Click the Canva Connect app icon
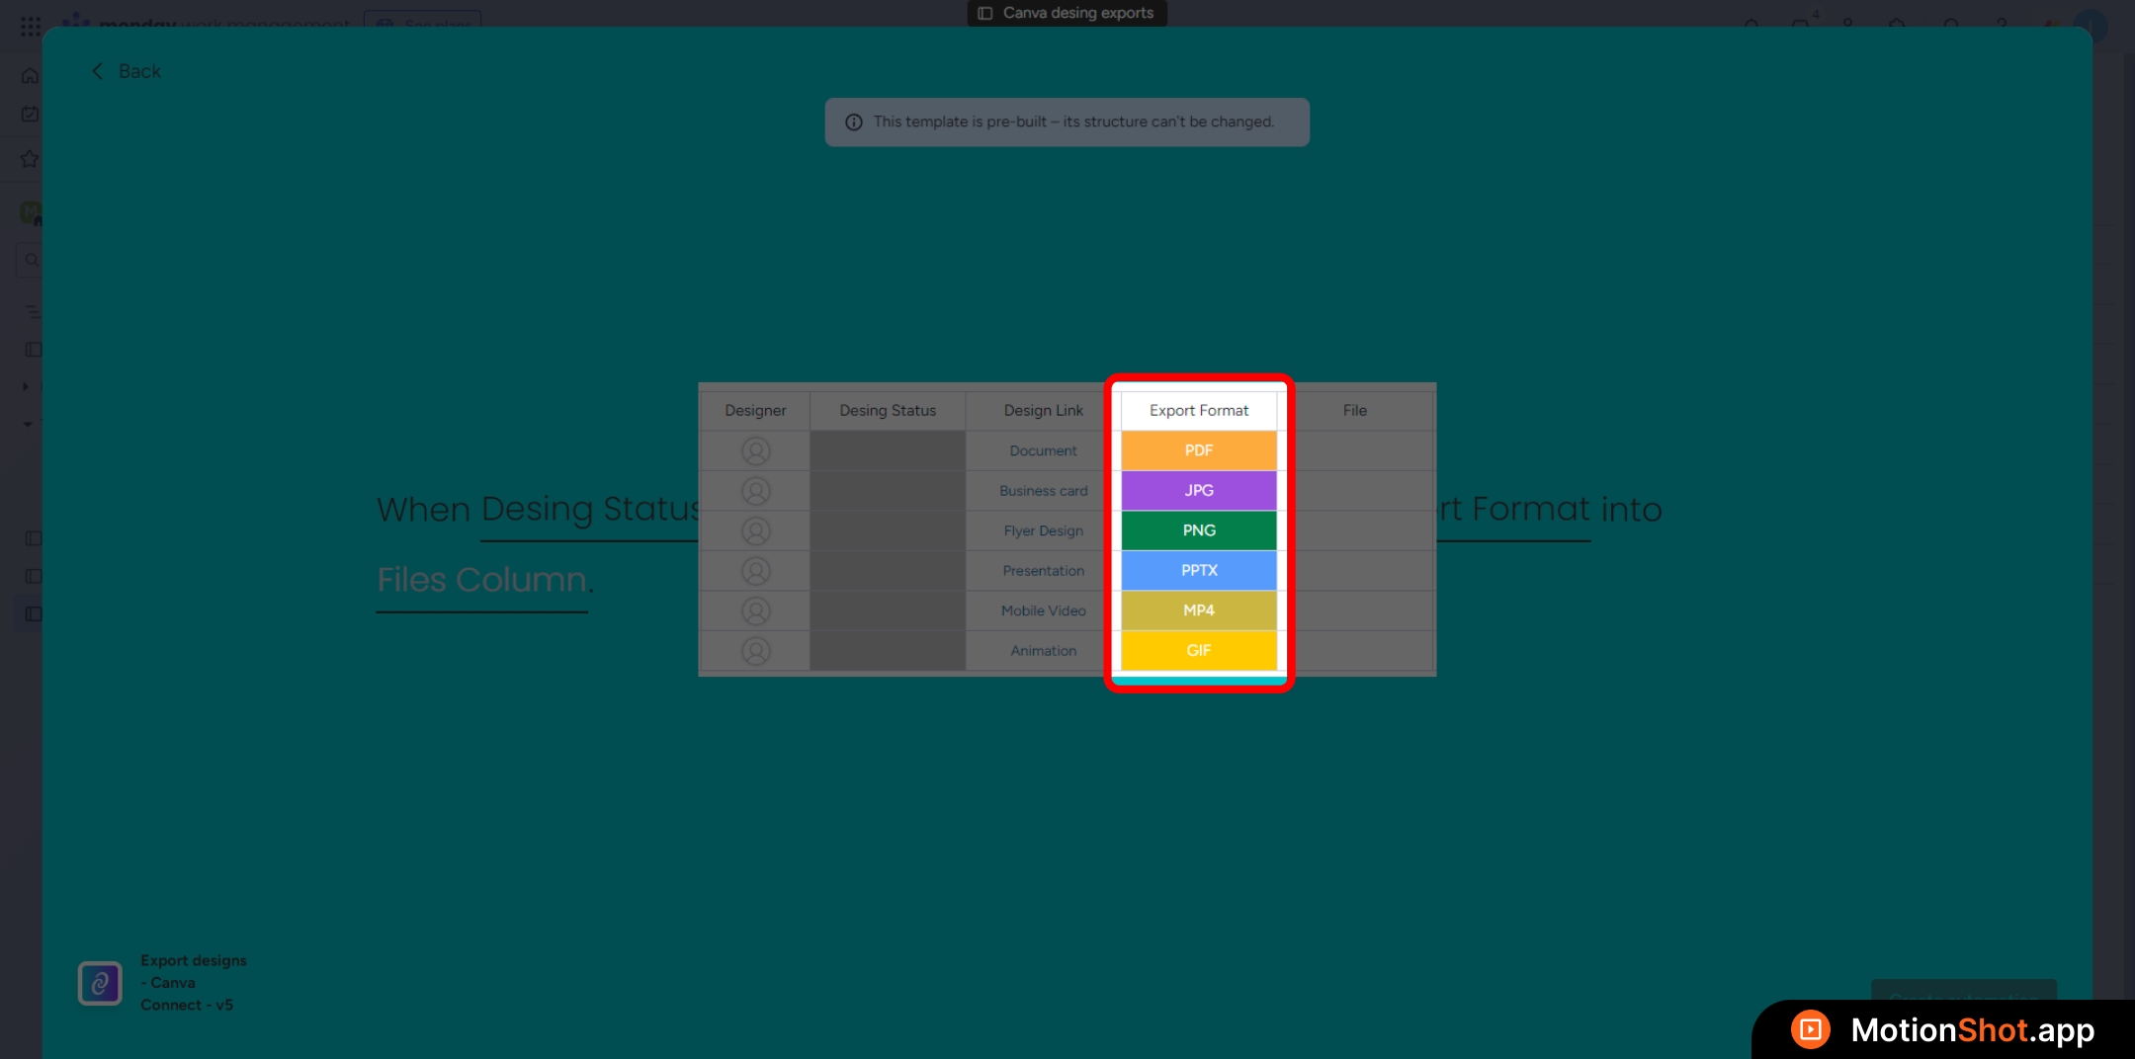Screen dimensions: 2135x1059 pyautogui.click(x=100, y=983)
